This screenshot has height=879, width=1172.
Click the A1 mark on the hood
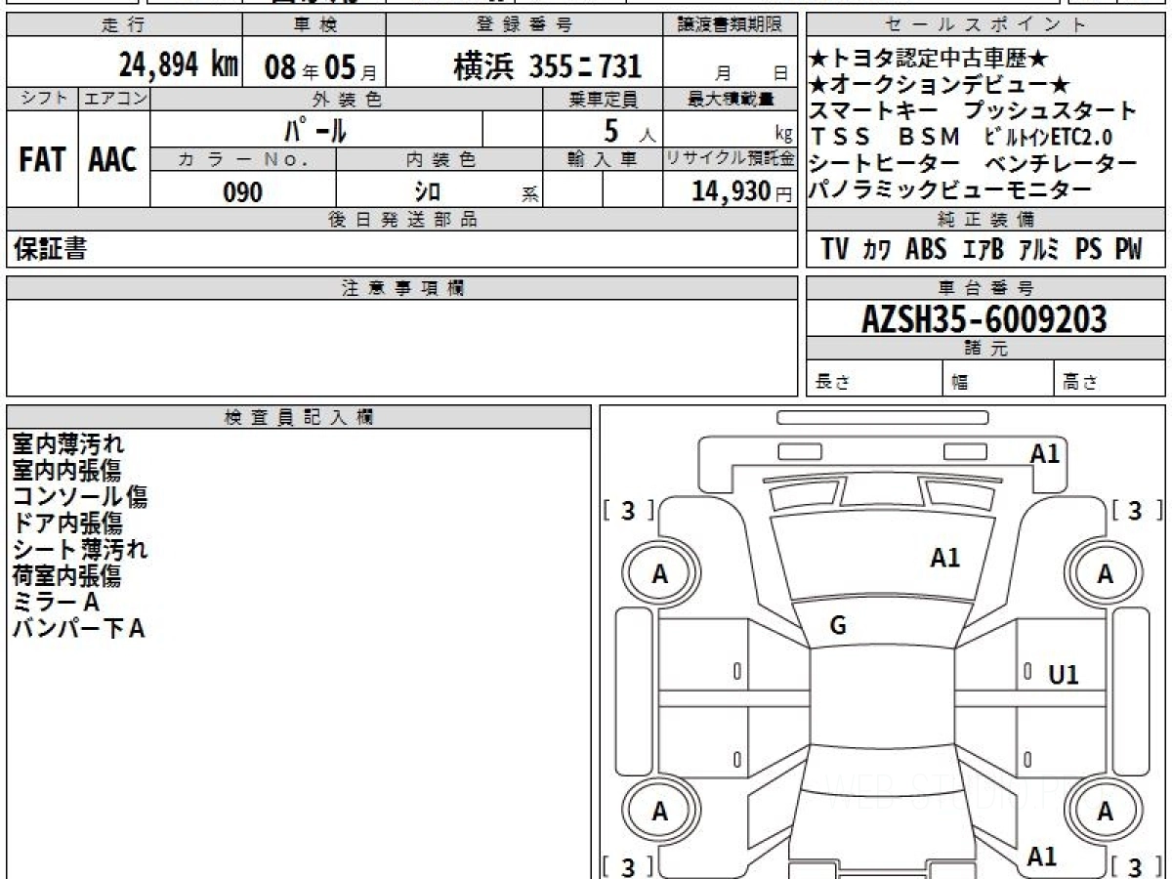(944, 559)
